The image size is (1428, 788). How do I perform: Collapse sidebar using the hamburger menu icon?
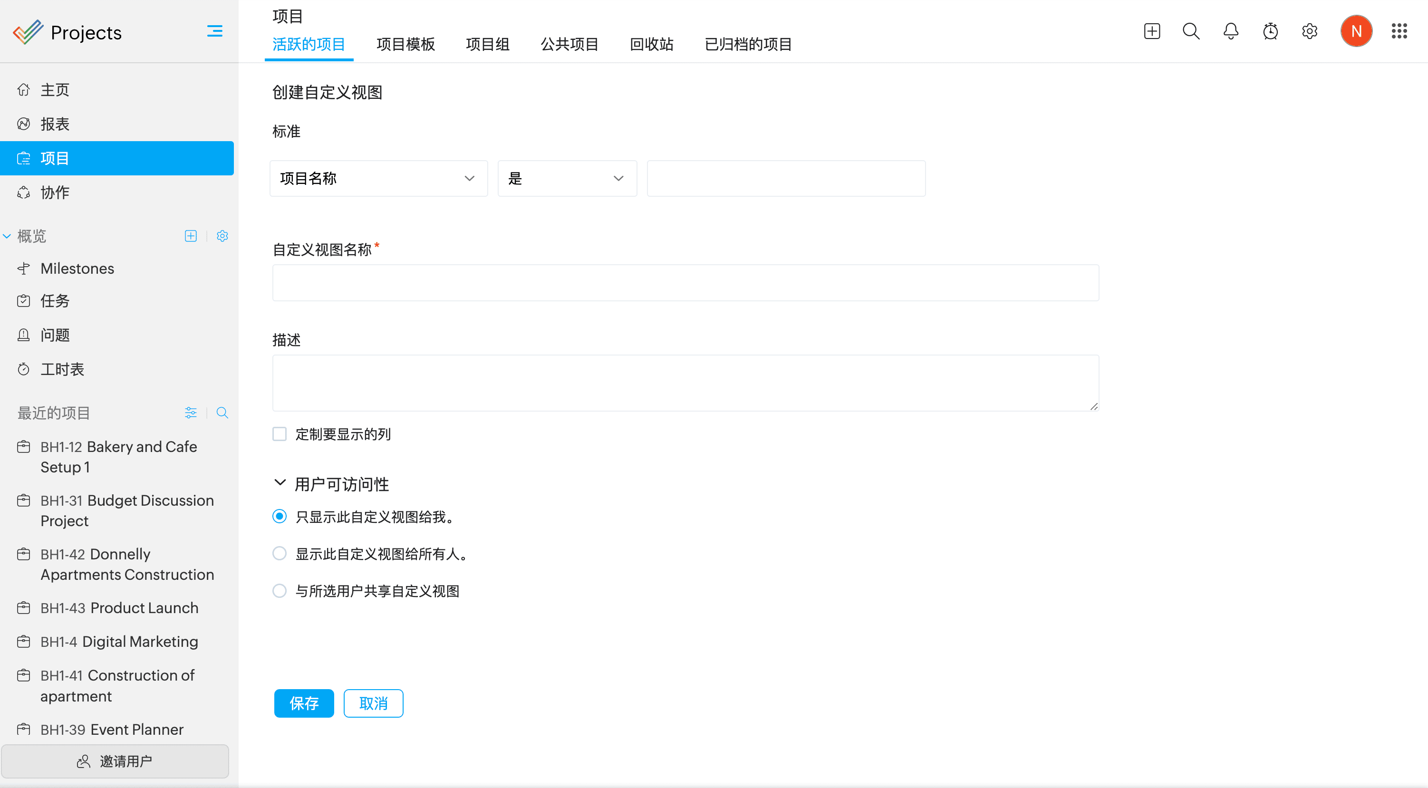click(214, 31)
